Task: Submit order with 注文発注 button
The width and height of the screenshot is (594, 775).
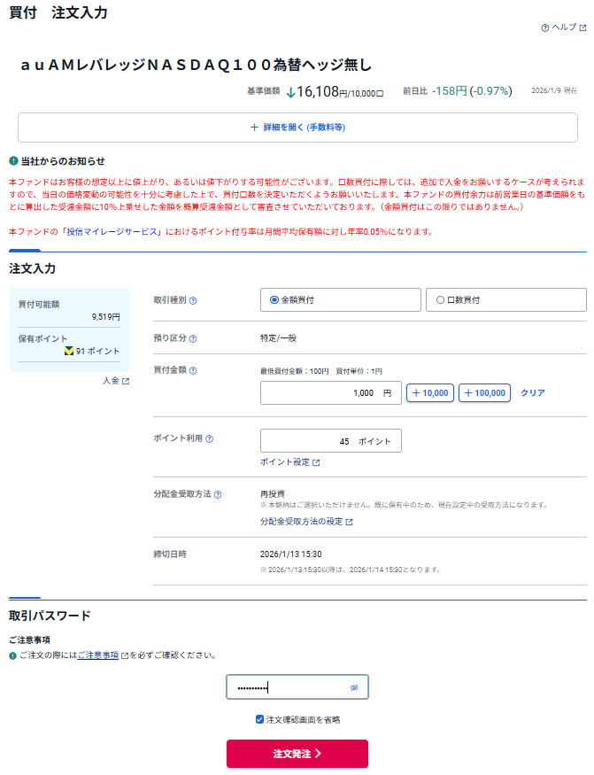Action: click(297, 754)
